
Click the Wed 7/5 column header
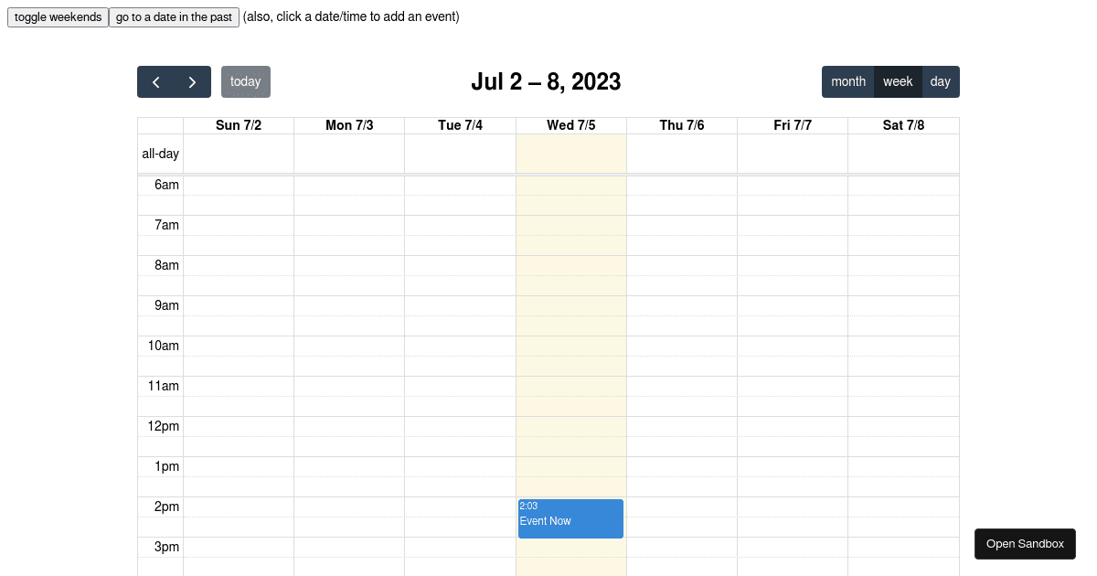(x=570, y=125)
